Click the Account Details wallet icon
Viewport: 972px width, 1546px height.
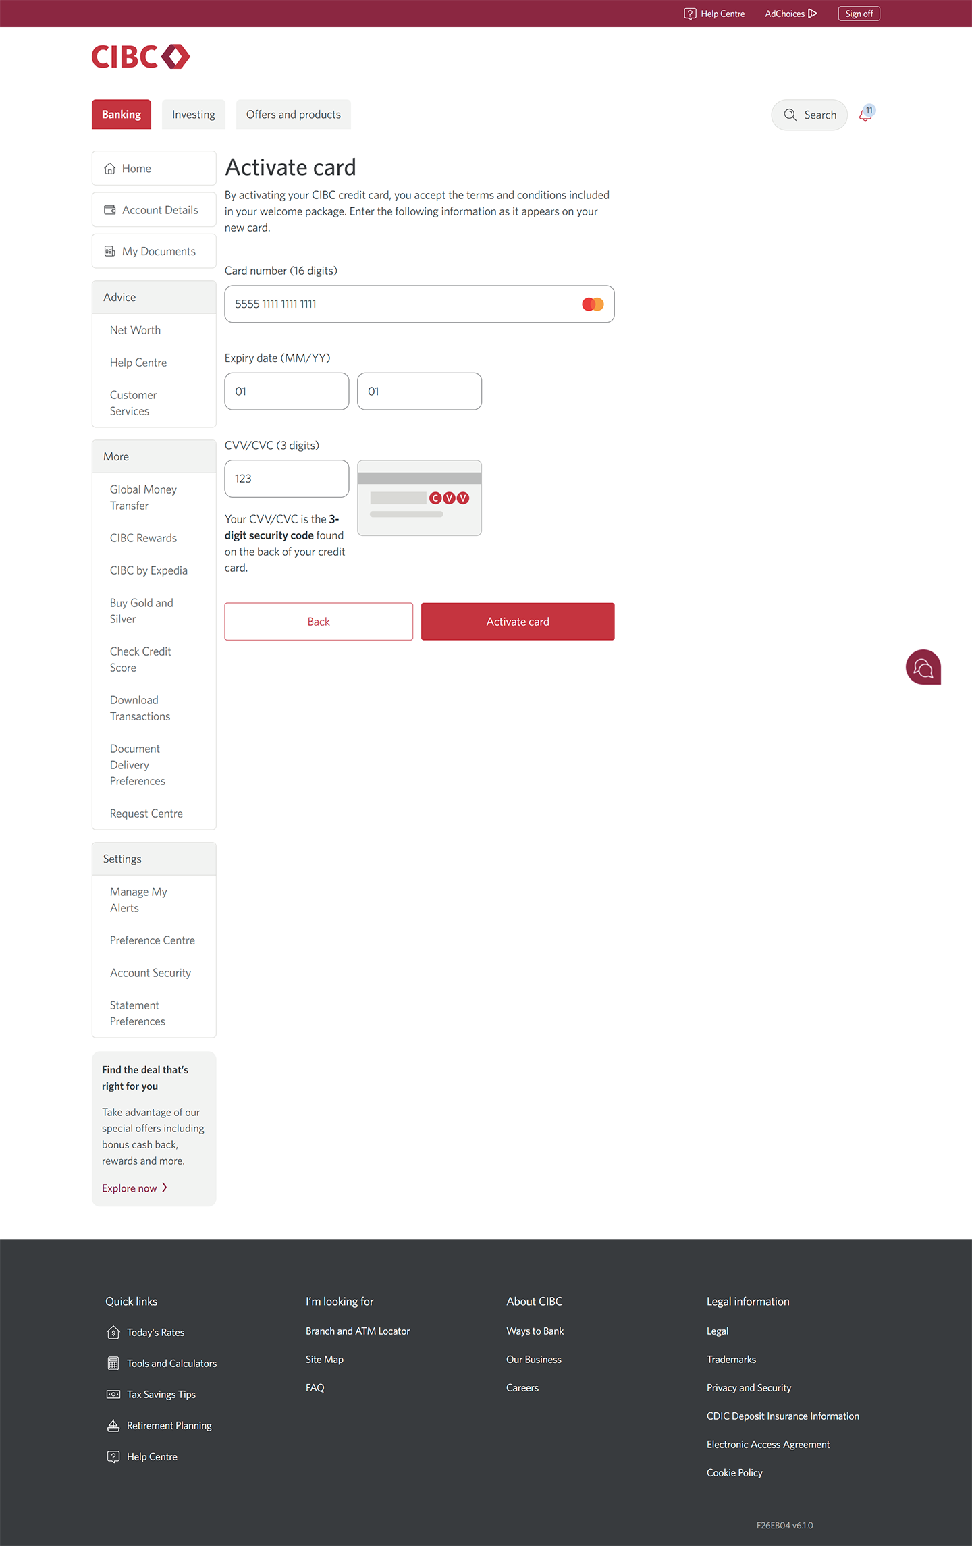(x=110, y=210)
